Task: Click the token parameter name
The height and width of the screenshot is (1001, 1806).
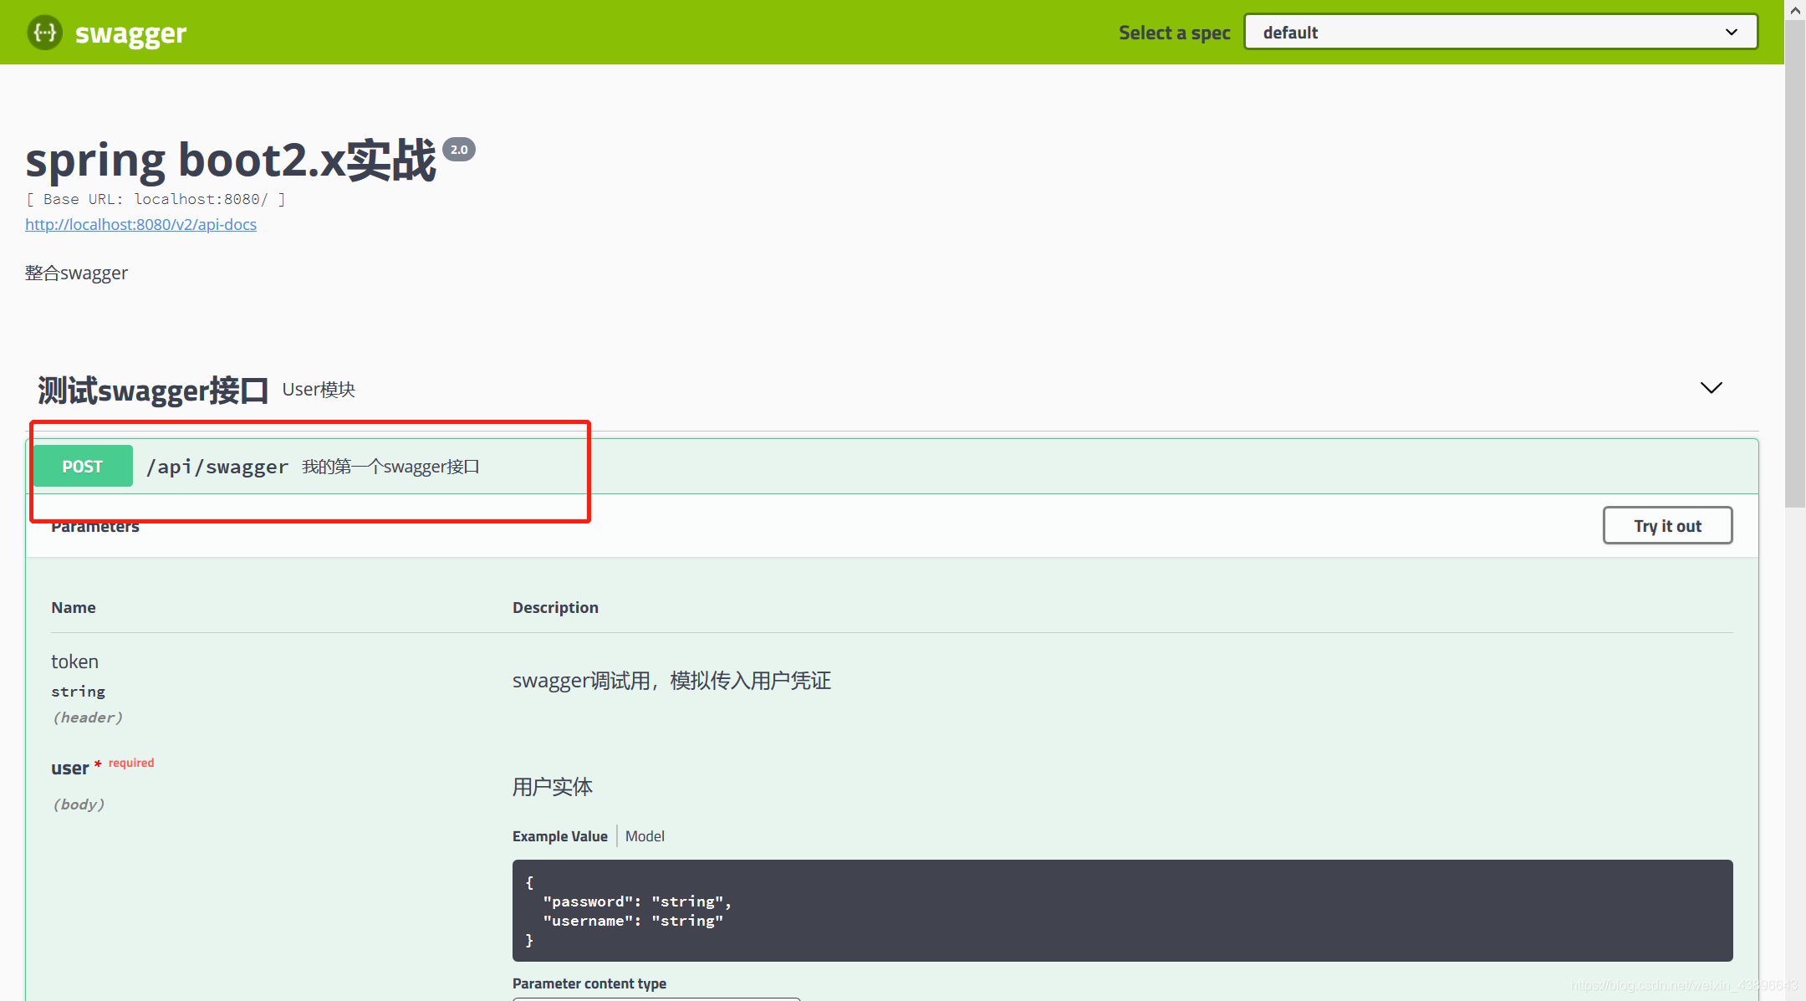Action: click(x=74, y=661)
